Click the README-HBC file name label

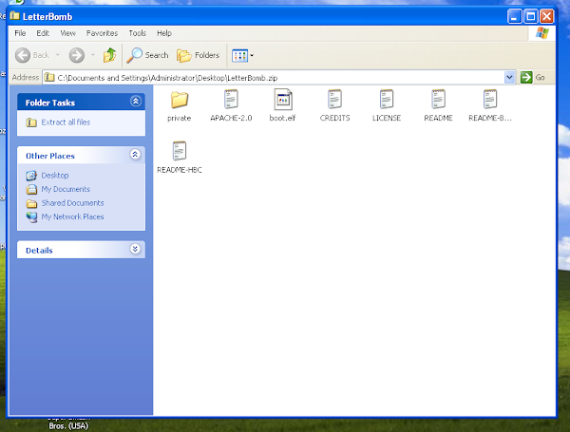tap(180, 170)
